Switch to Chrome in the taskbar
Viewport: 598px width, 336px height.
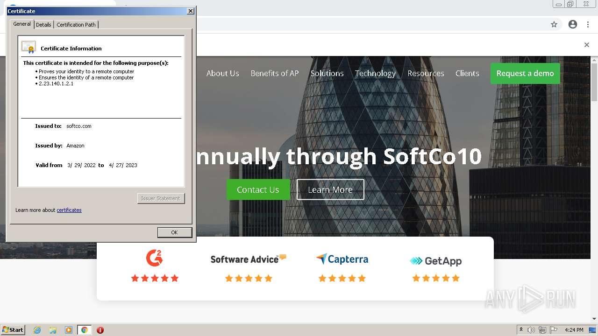tap(84, 330)
